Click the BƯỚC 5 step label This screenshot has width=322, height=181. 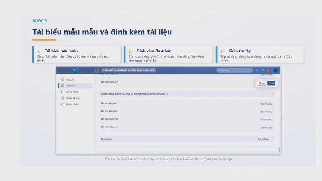(x=40, y=21)
